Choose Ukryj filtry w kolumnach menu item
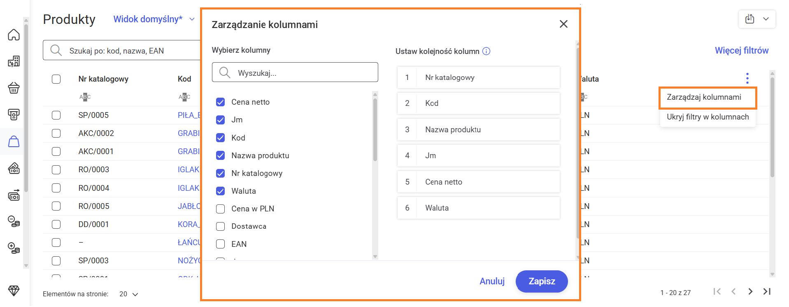The image size is (789, 307). point(708,117)
